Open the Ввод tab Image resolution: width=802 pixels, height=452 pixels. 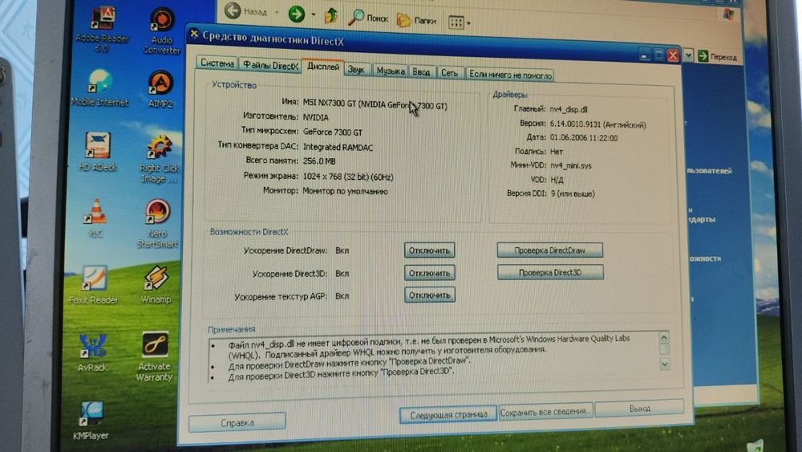pyautogui.click(x=421, y=72)
